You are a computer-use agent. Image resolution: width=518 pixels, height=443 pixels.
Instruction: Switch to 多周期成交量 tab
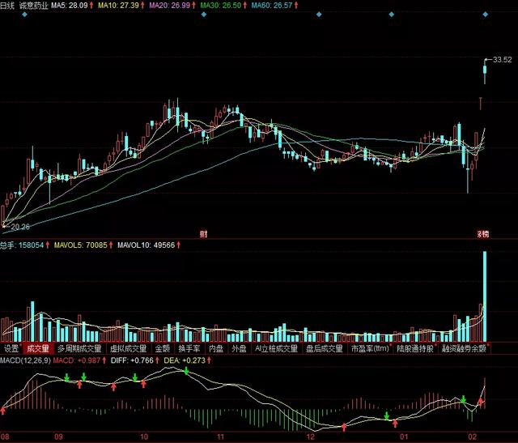(79, 348)
